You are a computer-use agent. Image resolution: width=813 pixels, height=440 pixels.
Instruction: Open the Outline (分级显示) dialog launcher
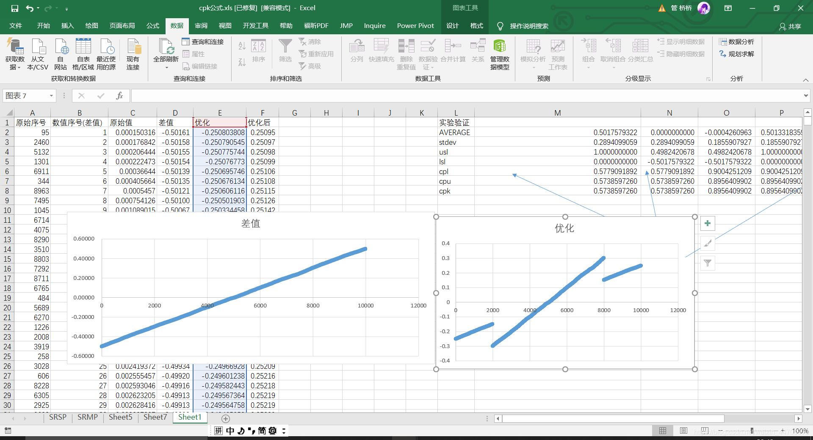[708, 79]
